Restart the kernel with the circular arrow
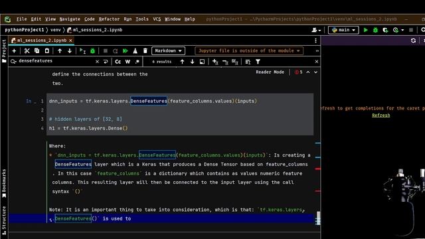This screenshot has width=425, height=239. [115, 51]
